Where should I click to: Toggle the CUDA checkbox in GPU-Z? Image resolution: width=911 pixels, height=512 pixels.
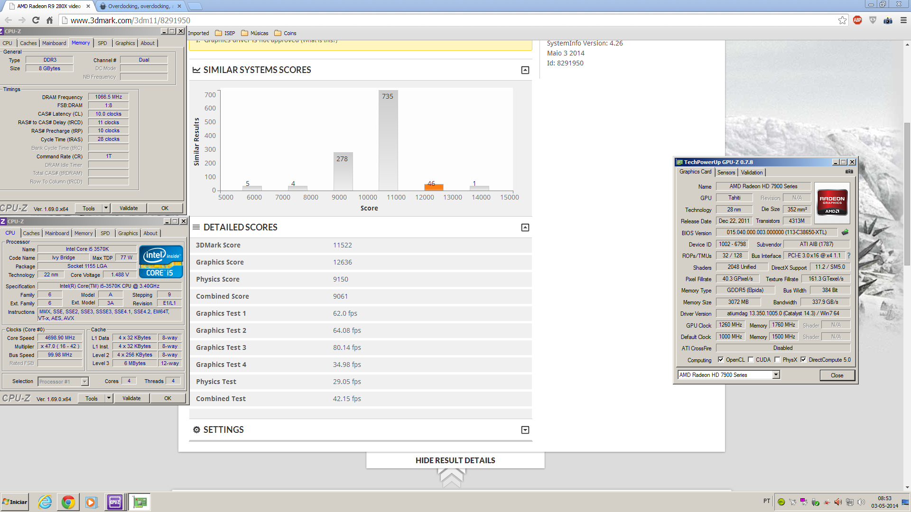coord(751,360)
